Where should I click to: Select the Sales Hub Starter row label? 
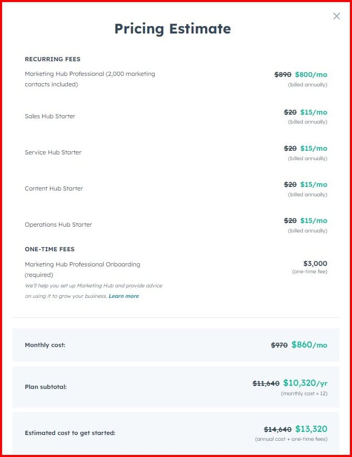pos(50,116)
